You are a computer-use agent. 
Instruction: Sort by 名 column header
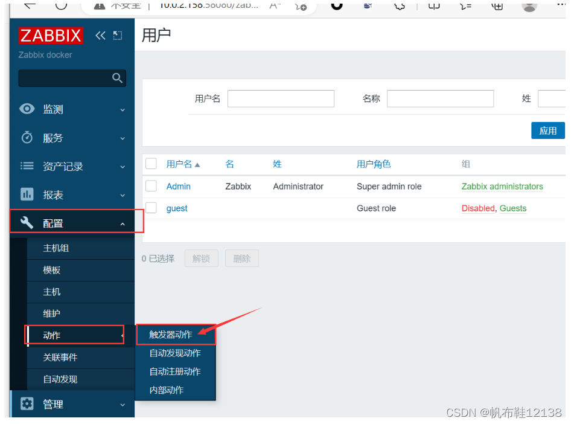230,164
